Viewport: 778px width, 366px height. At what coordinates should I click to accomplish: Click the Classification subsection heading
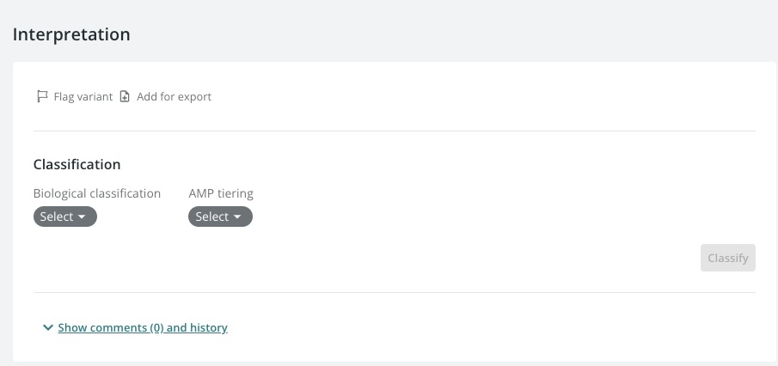click(77, 164)
